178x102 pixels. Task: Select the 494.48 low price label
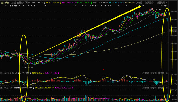coord(29,67)
